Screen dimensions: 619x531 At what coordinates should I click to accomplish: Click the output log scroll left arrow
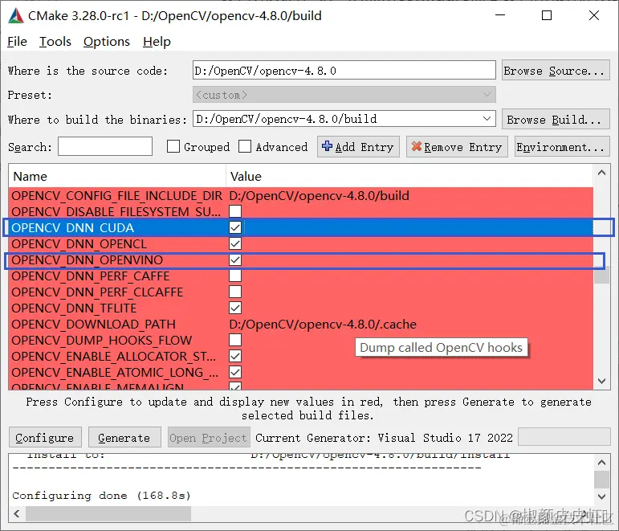pos(17,513)
